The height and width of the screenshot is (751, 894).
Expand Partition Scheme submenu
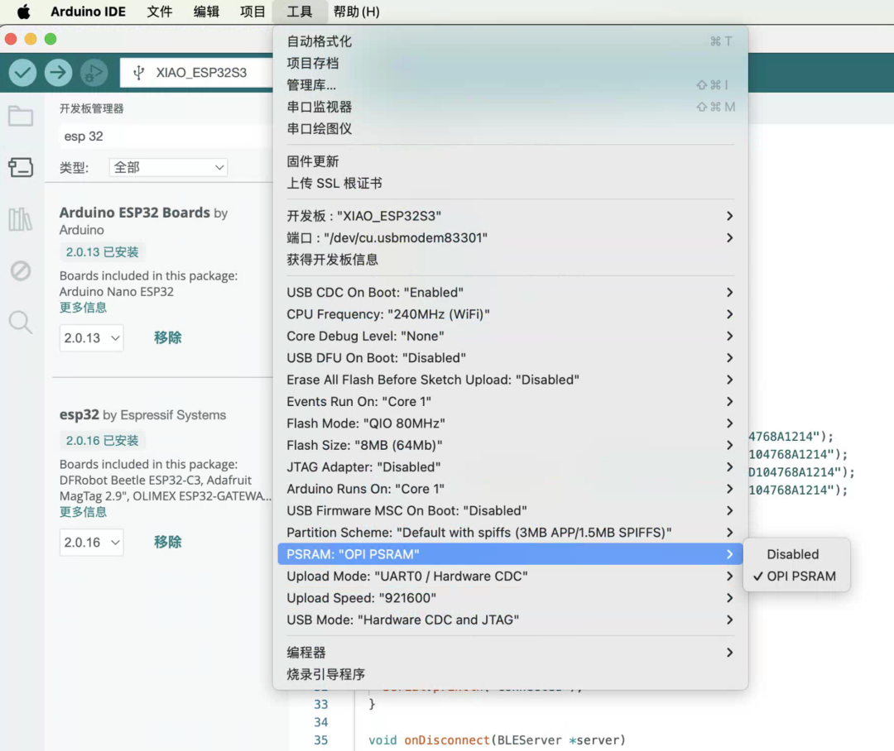pyautogui.click(x=510, y=532)
